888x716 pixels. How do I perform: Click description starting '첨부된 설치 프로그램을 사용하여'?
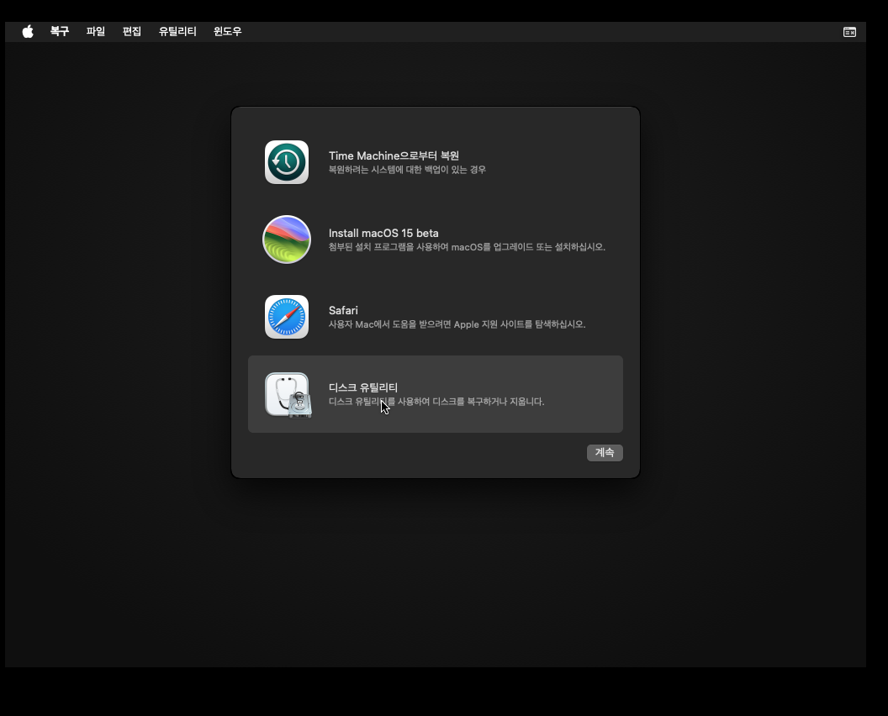[x=468, y=247]
